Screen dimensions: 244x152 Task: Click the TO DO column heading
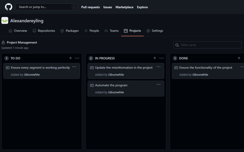pyautogui.click(x=15, y=58)
